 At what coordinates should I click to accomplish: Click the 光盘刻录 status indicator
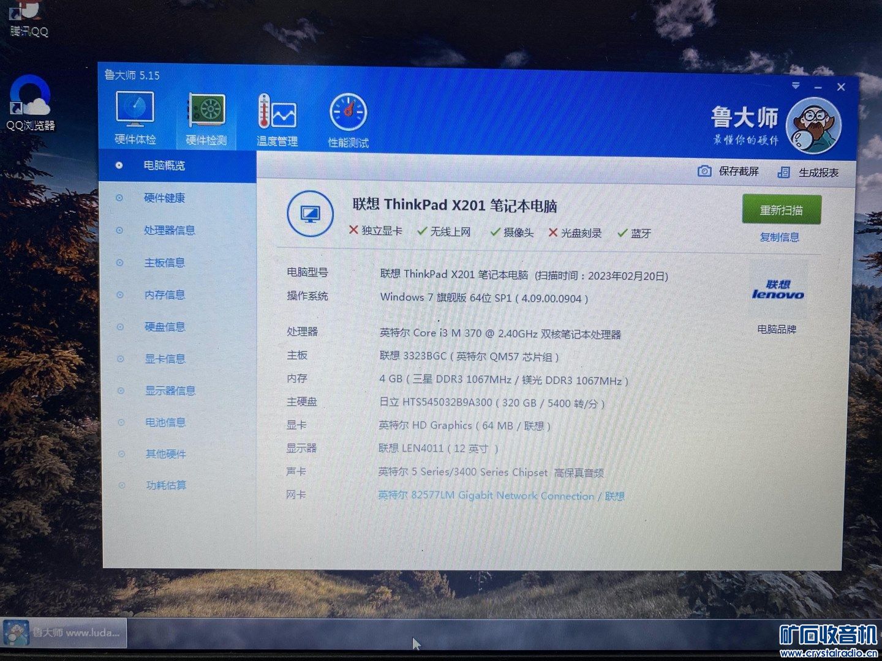click(x=575, y=233)
